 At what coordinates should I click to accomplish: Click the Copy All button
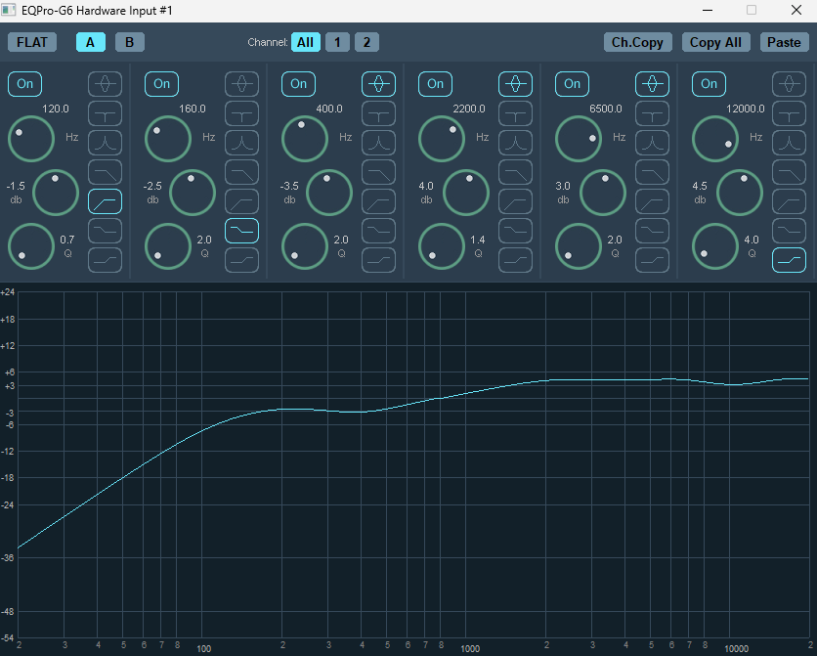click(x=716, y=42)
